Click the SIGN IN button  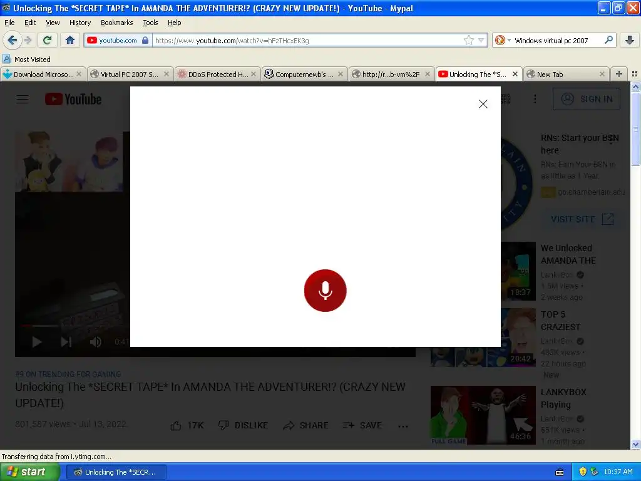[586, 99]
